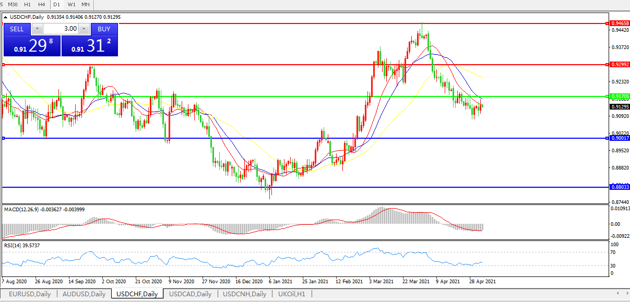Toggle the H1 timeframe button

(x=28, y=5)
